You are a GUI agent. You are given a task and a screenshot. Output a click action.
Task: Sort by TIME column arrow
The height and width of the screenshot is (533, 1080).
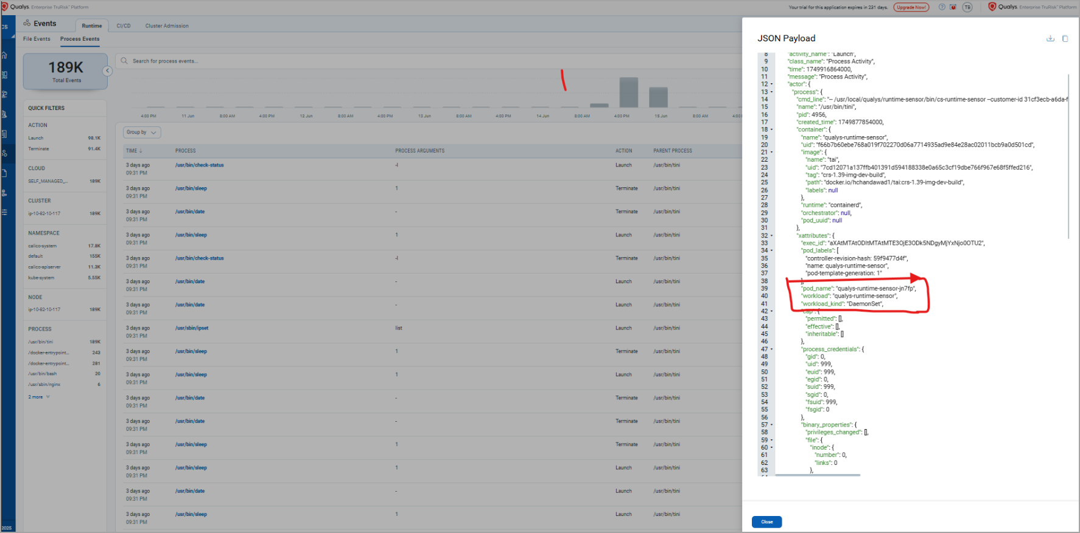(141, 151)
